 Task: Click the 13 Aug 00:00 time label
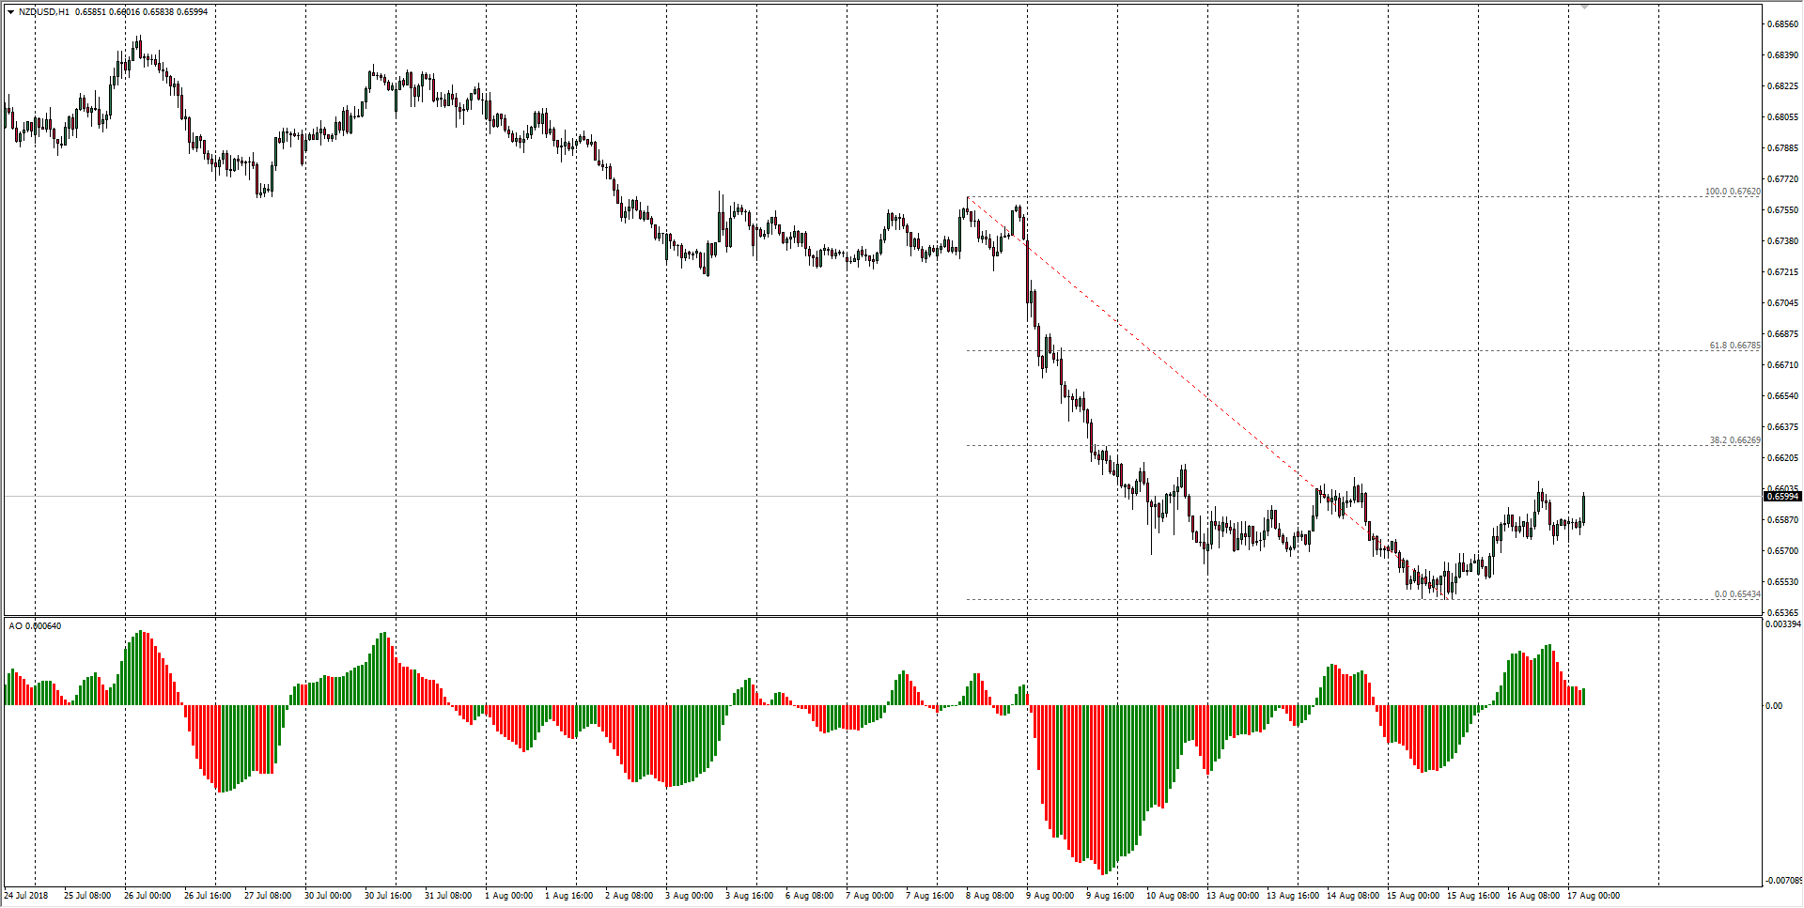point(1232,896)
